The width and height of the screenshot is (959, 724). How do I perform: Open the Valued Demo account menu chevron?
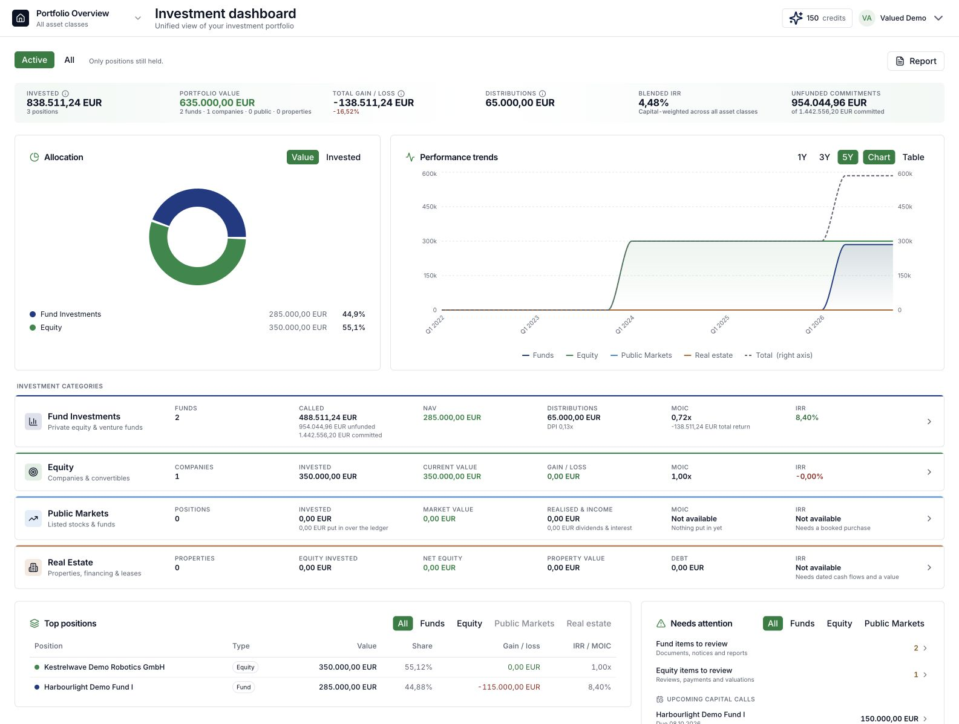pyautogui.click(x=938, y=18)
